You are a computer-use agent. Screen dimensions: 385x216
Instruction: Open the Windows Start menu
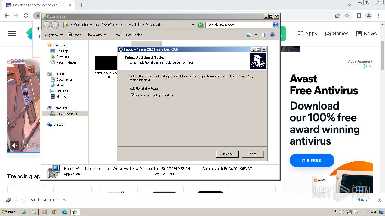8,212
